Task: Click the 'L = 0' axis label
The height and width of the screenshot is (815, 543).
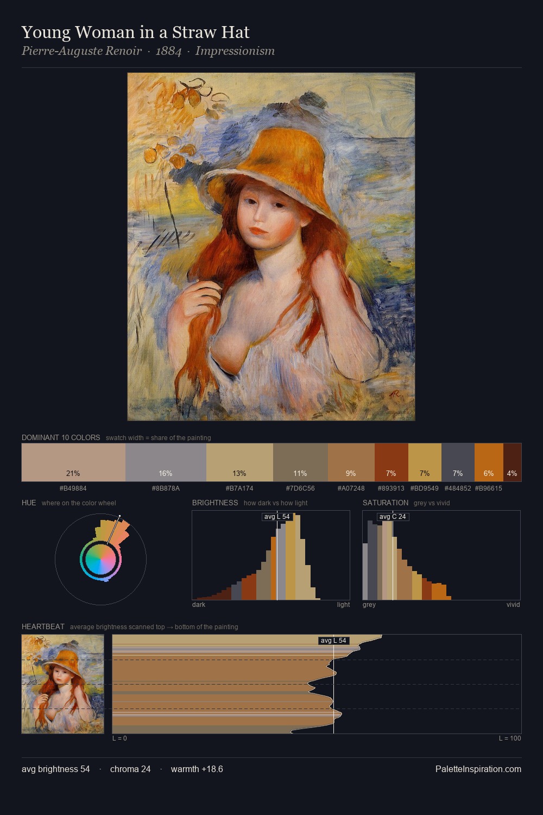Action: 119,738
